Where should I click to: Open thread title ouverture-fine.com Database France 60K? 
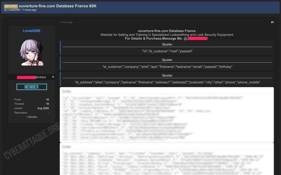[58, 6]
